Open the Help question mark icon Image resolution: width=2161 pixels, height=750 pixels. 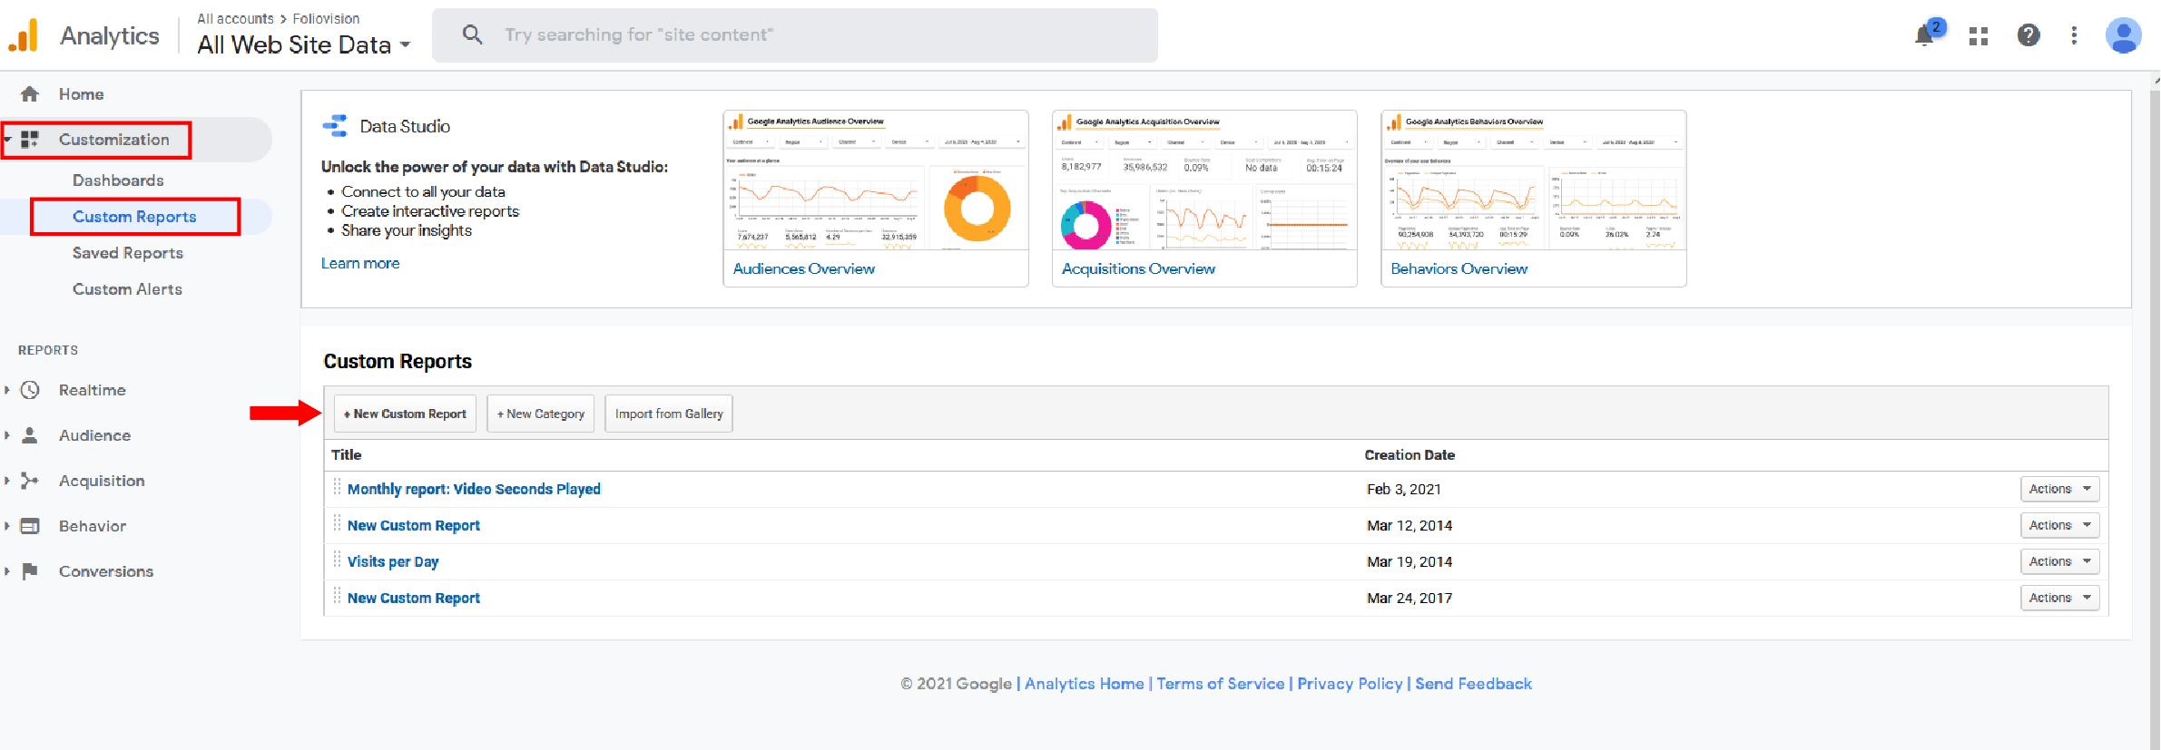[2028, 35]
